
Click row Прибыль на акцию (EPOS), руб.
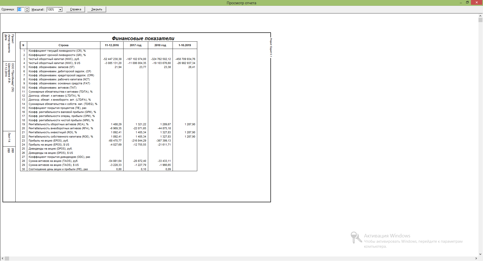108,141
